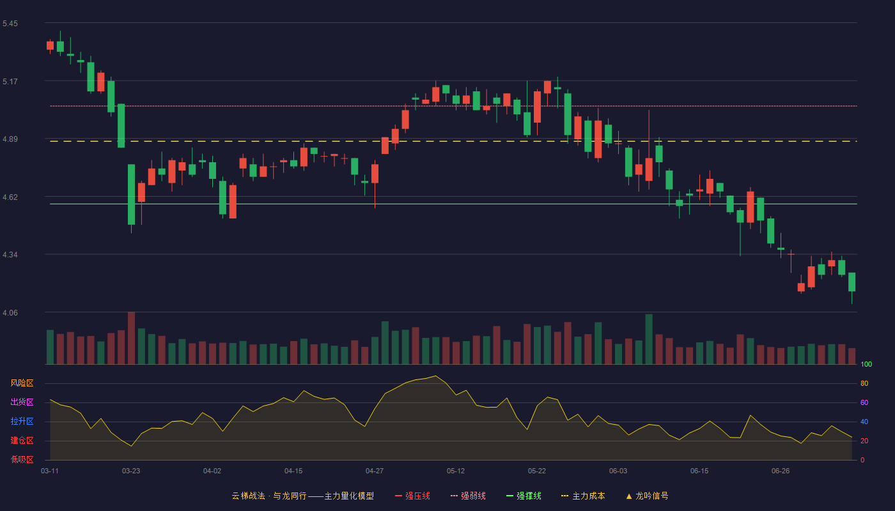Select the 风险区 zone label
895x511 pixels.
click(x=22, y=383)
